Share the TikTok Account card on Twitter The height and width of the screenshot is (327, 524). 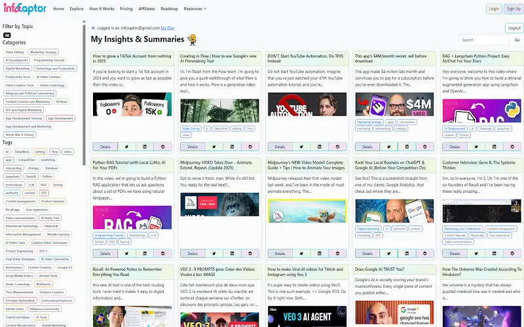(x=126, y=146)
